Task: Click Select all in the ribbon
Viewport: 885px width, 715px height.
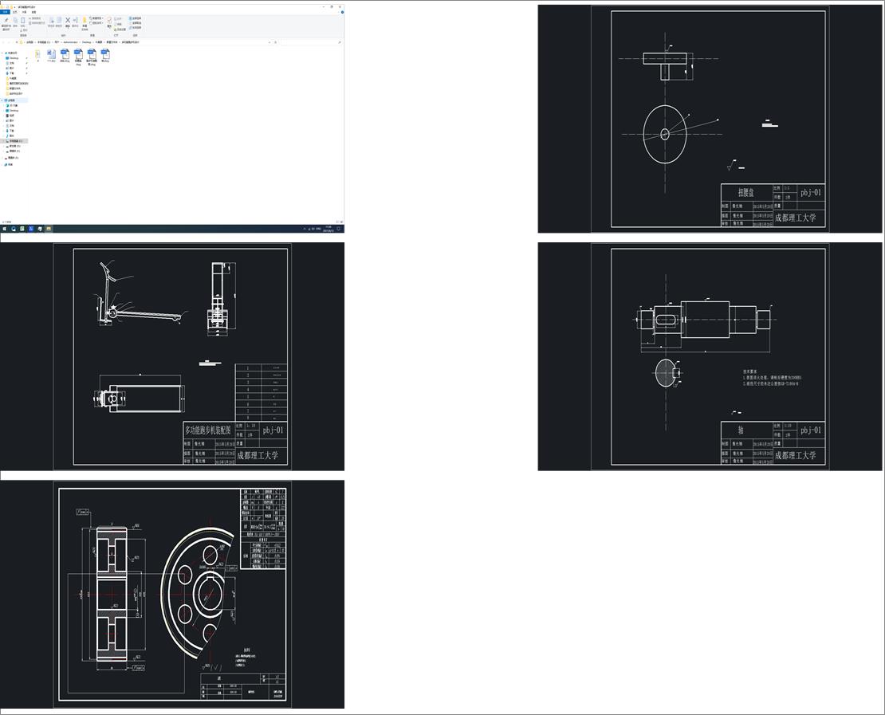Action: (x=136, y=18)
